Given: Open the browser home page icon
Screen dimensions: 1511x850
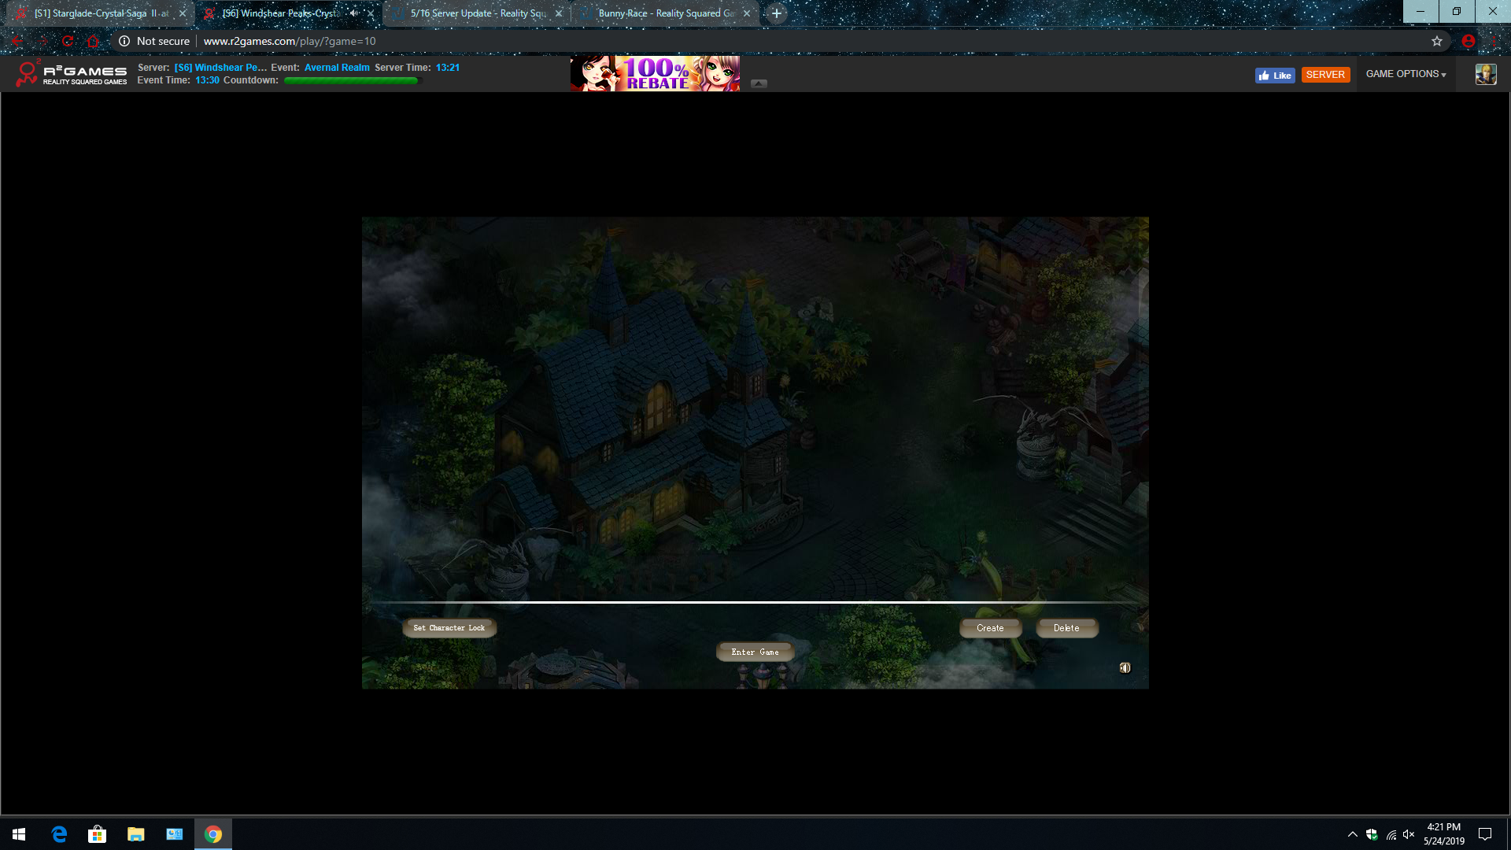Looking at the screenshot, I should 93,41.
